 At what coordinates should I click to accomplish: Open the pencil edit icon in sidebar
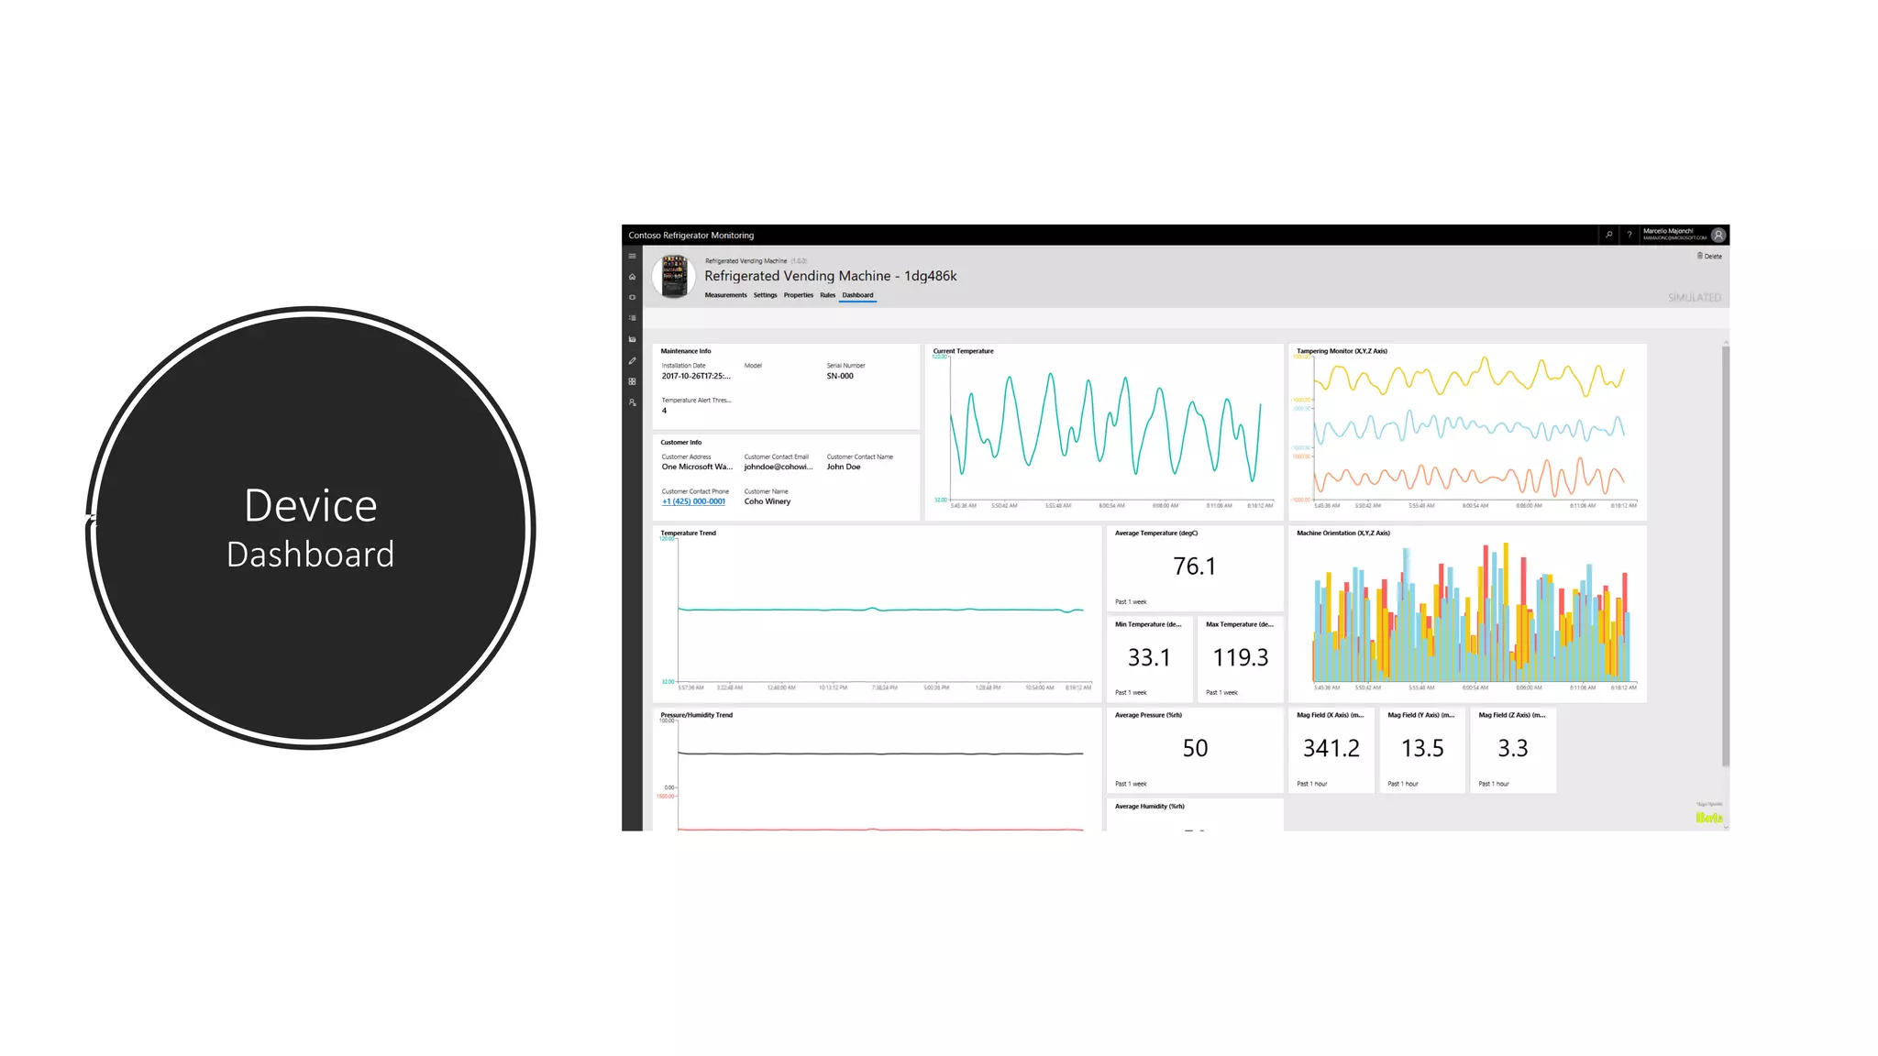[x=632, y=360]
